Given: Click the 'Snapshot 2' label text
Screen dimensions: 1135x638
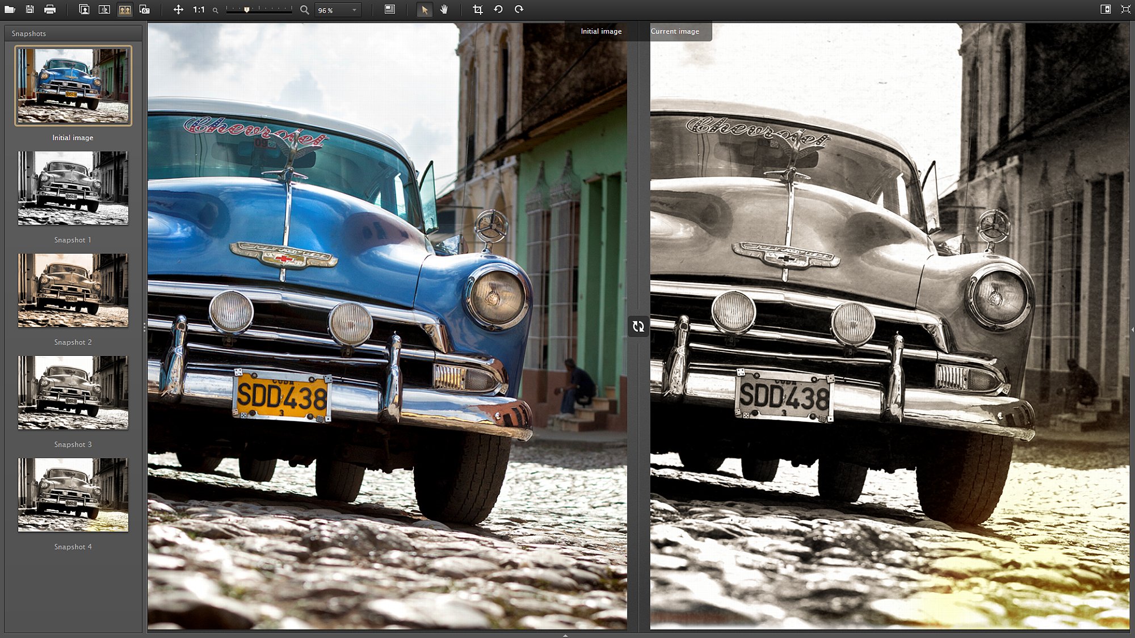Looking at the screenshot, I should pyautogui.click(x=73, y=342).
